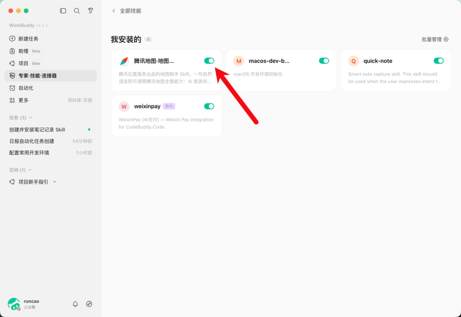Open task 配置常用开发环境
Viewport: 461px width, 317px height.
click(50, 153)
